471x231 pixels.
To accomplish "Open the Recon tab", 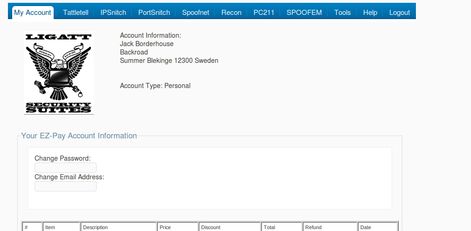I will pyautogui.click(x=231, y=13).
